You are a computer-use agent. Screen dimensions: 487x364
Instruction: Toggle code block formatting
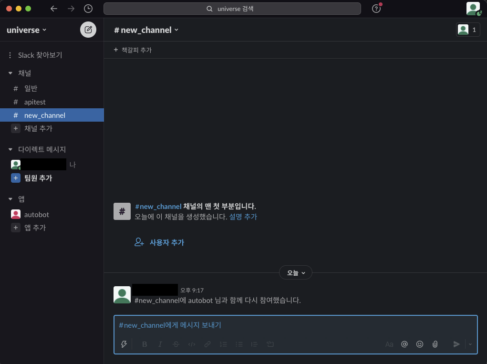click(x=270, y=344)
